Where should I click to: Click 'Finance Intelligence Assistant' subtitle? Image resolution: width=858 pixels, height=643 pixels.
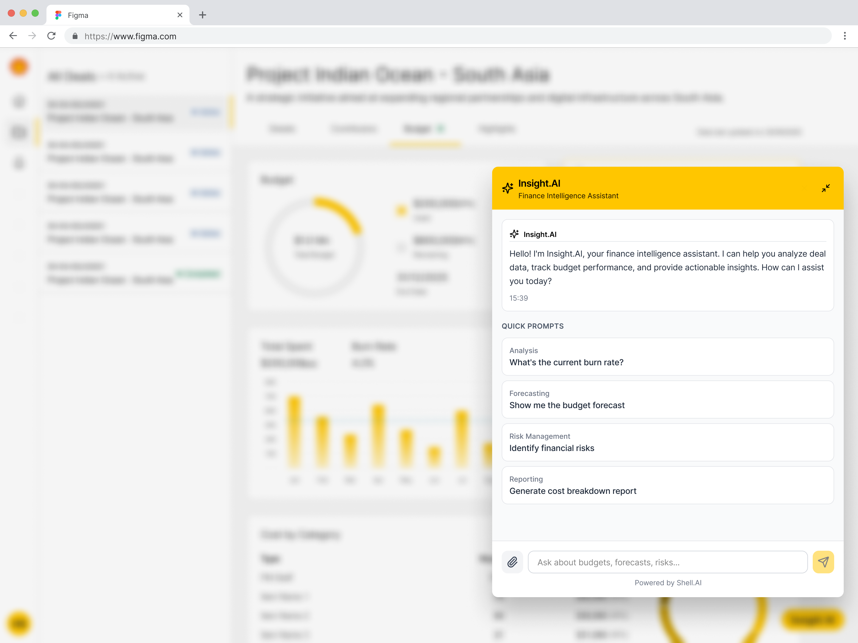pos(568,196)
